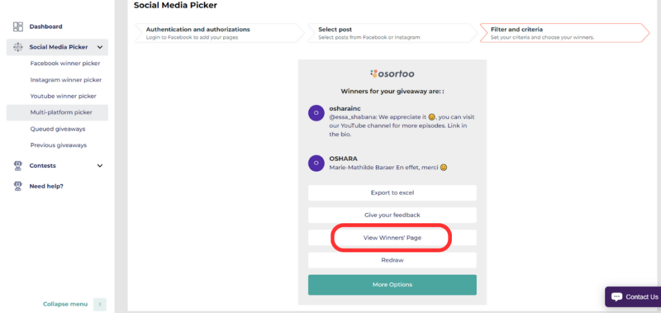Click the osortoo logo
The width and height of the screenshot is (661, 313).
click(392, 74)
